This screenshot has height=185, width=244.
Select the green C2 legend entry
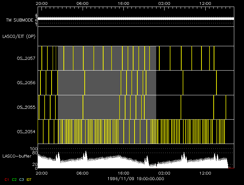tap(14, 179)
